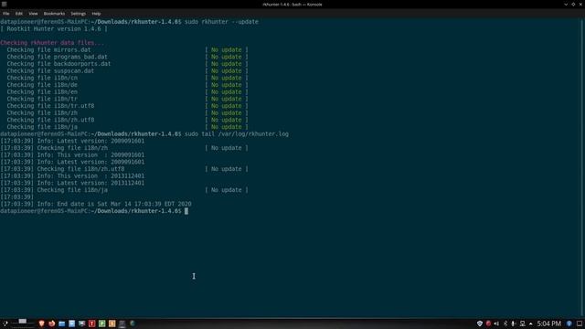Click 'sudo tail /var/log/rkhunter.log' command
Viewport: 585px width, 329px height.
coord(237,134)
